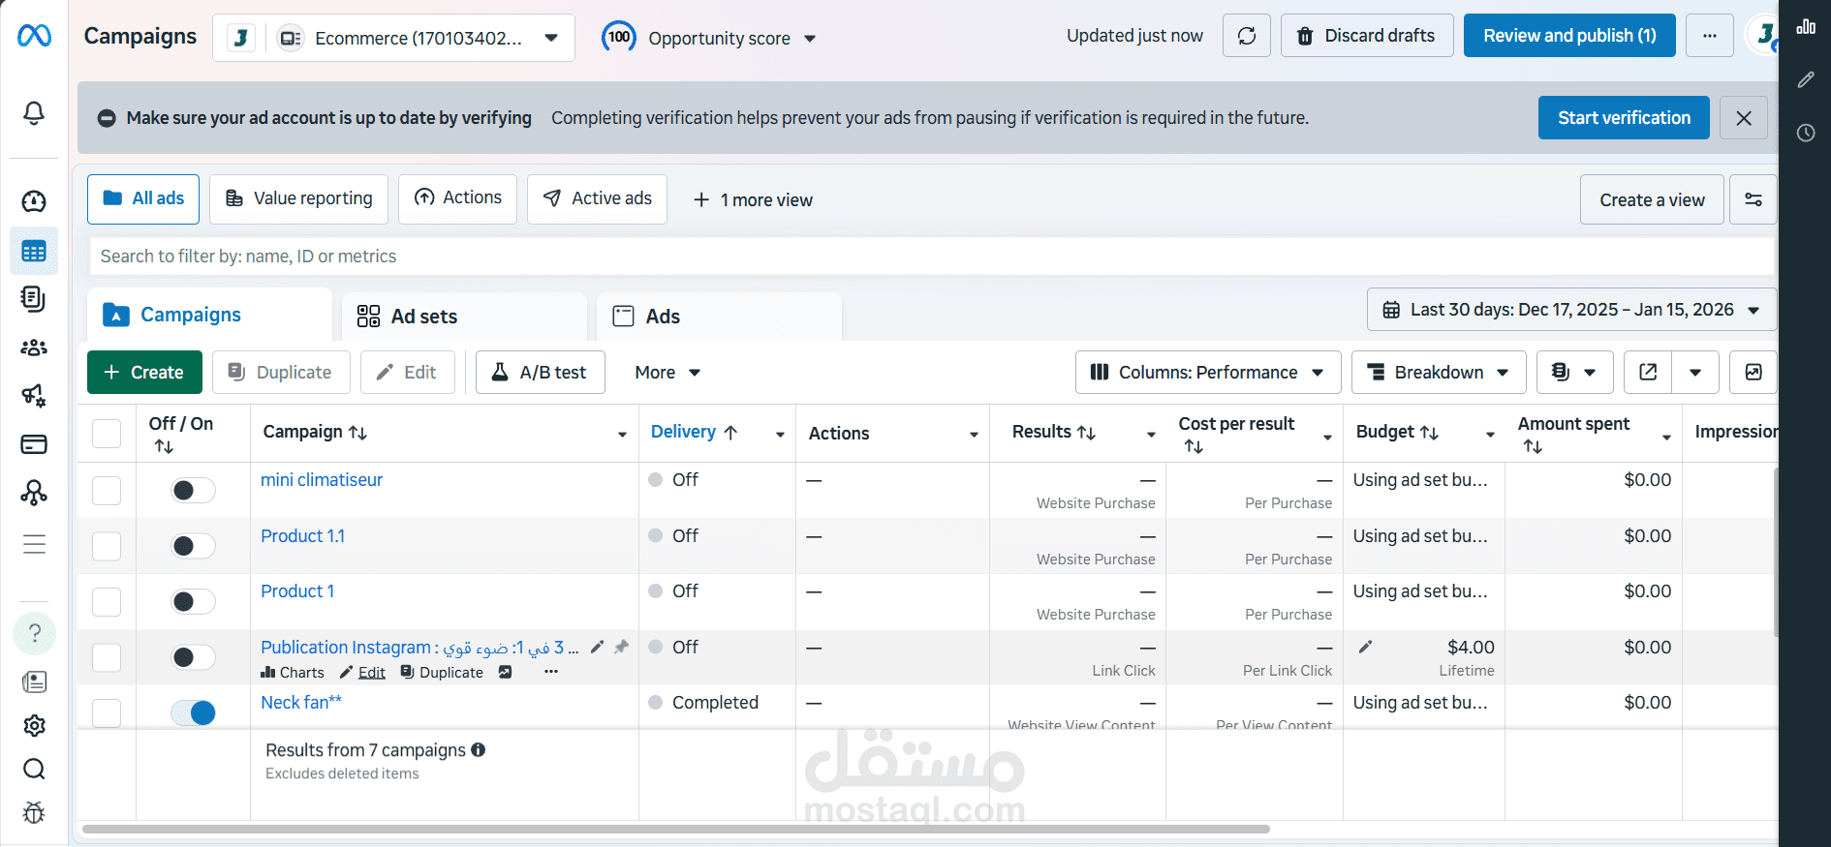Open ads reporting documents icon
Viewport: 1831px width, 847px height.
click(x=34, y=299)
